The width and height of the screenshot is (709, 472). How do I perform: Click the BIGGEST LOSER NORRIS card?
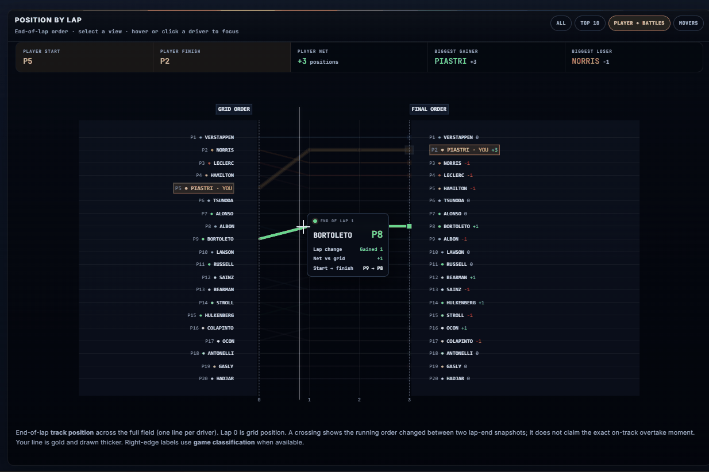tap(633, 57)
